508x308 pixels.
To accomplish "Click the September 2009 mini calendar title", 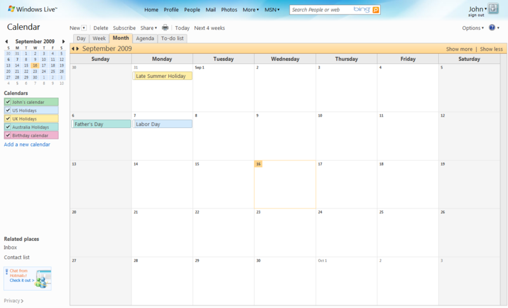I will click(35, 41).
